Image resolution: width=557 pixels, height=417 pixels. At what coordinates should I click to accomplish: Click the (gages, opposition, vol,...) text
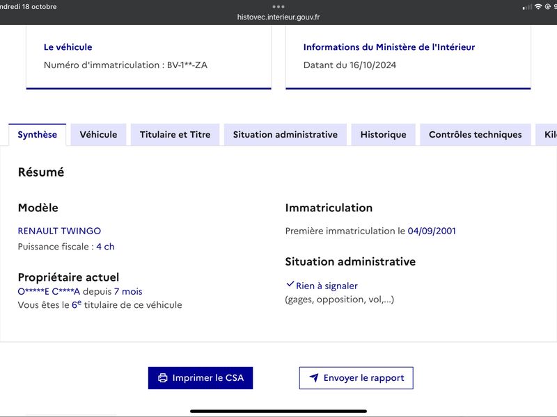[340, 300]
